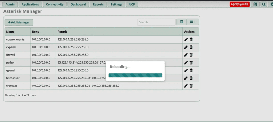
Task: Toggle the table card view button
Action: click(x=182, y=22)
